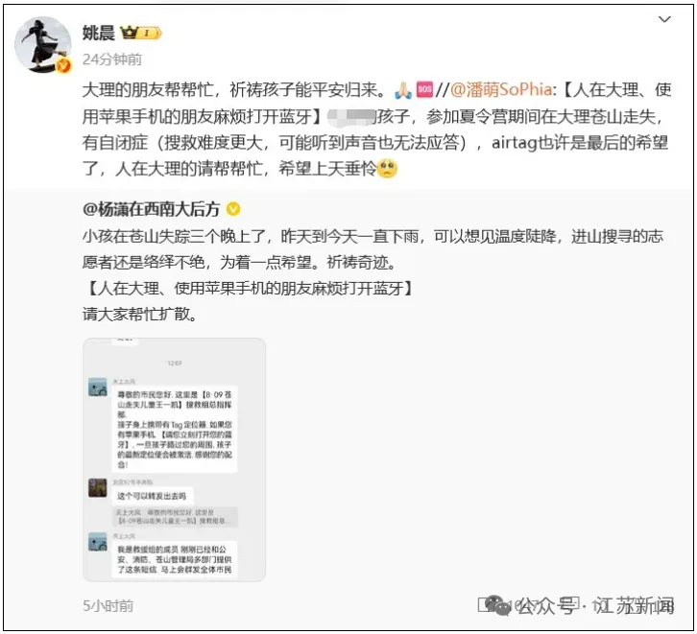The height and width of the screenshot is (634, 697).
Task: Open the chat screenshot thumbnail
Action: [x=175, y=459]
